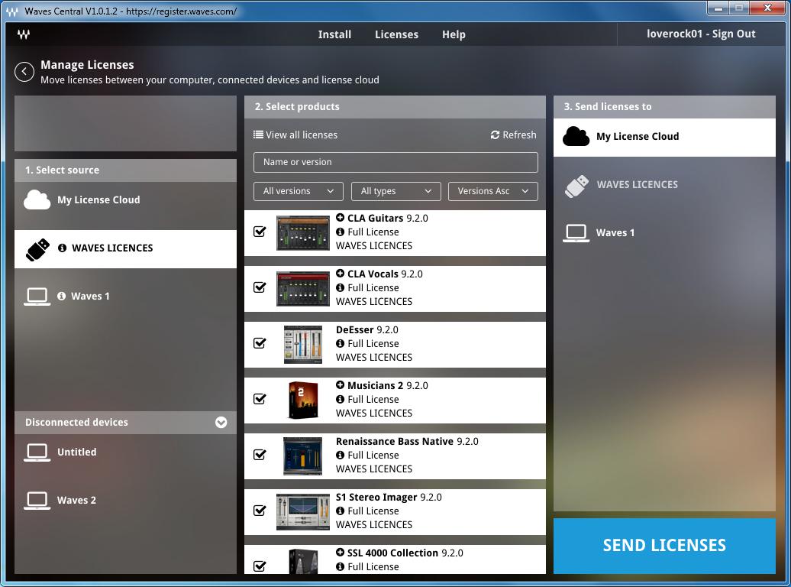Image resolution: width=791 pixels, height=587 pixels.
Task: Click the CLA Guitars product thumbnail
Action: (x=302, y=233)
